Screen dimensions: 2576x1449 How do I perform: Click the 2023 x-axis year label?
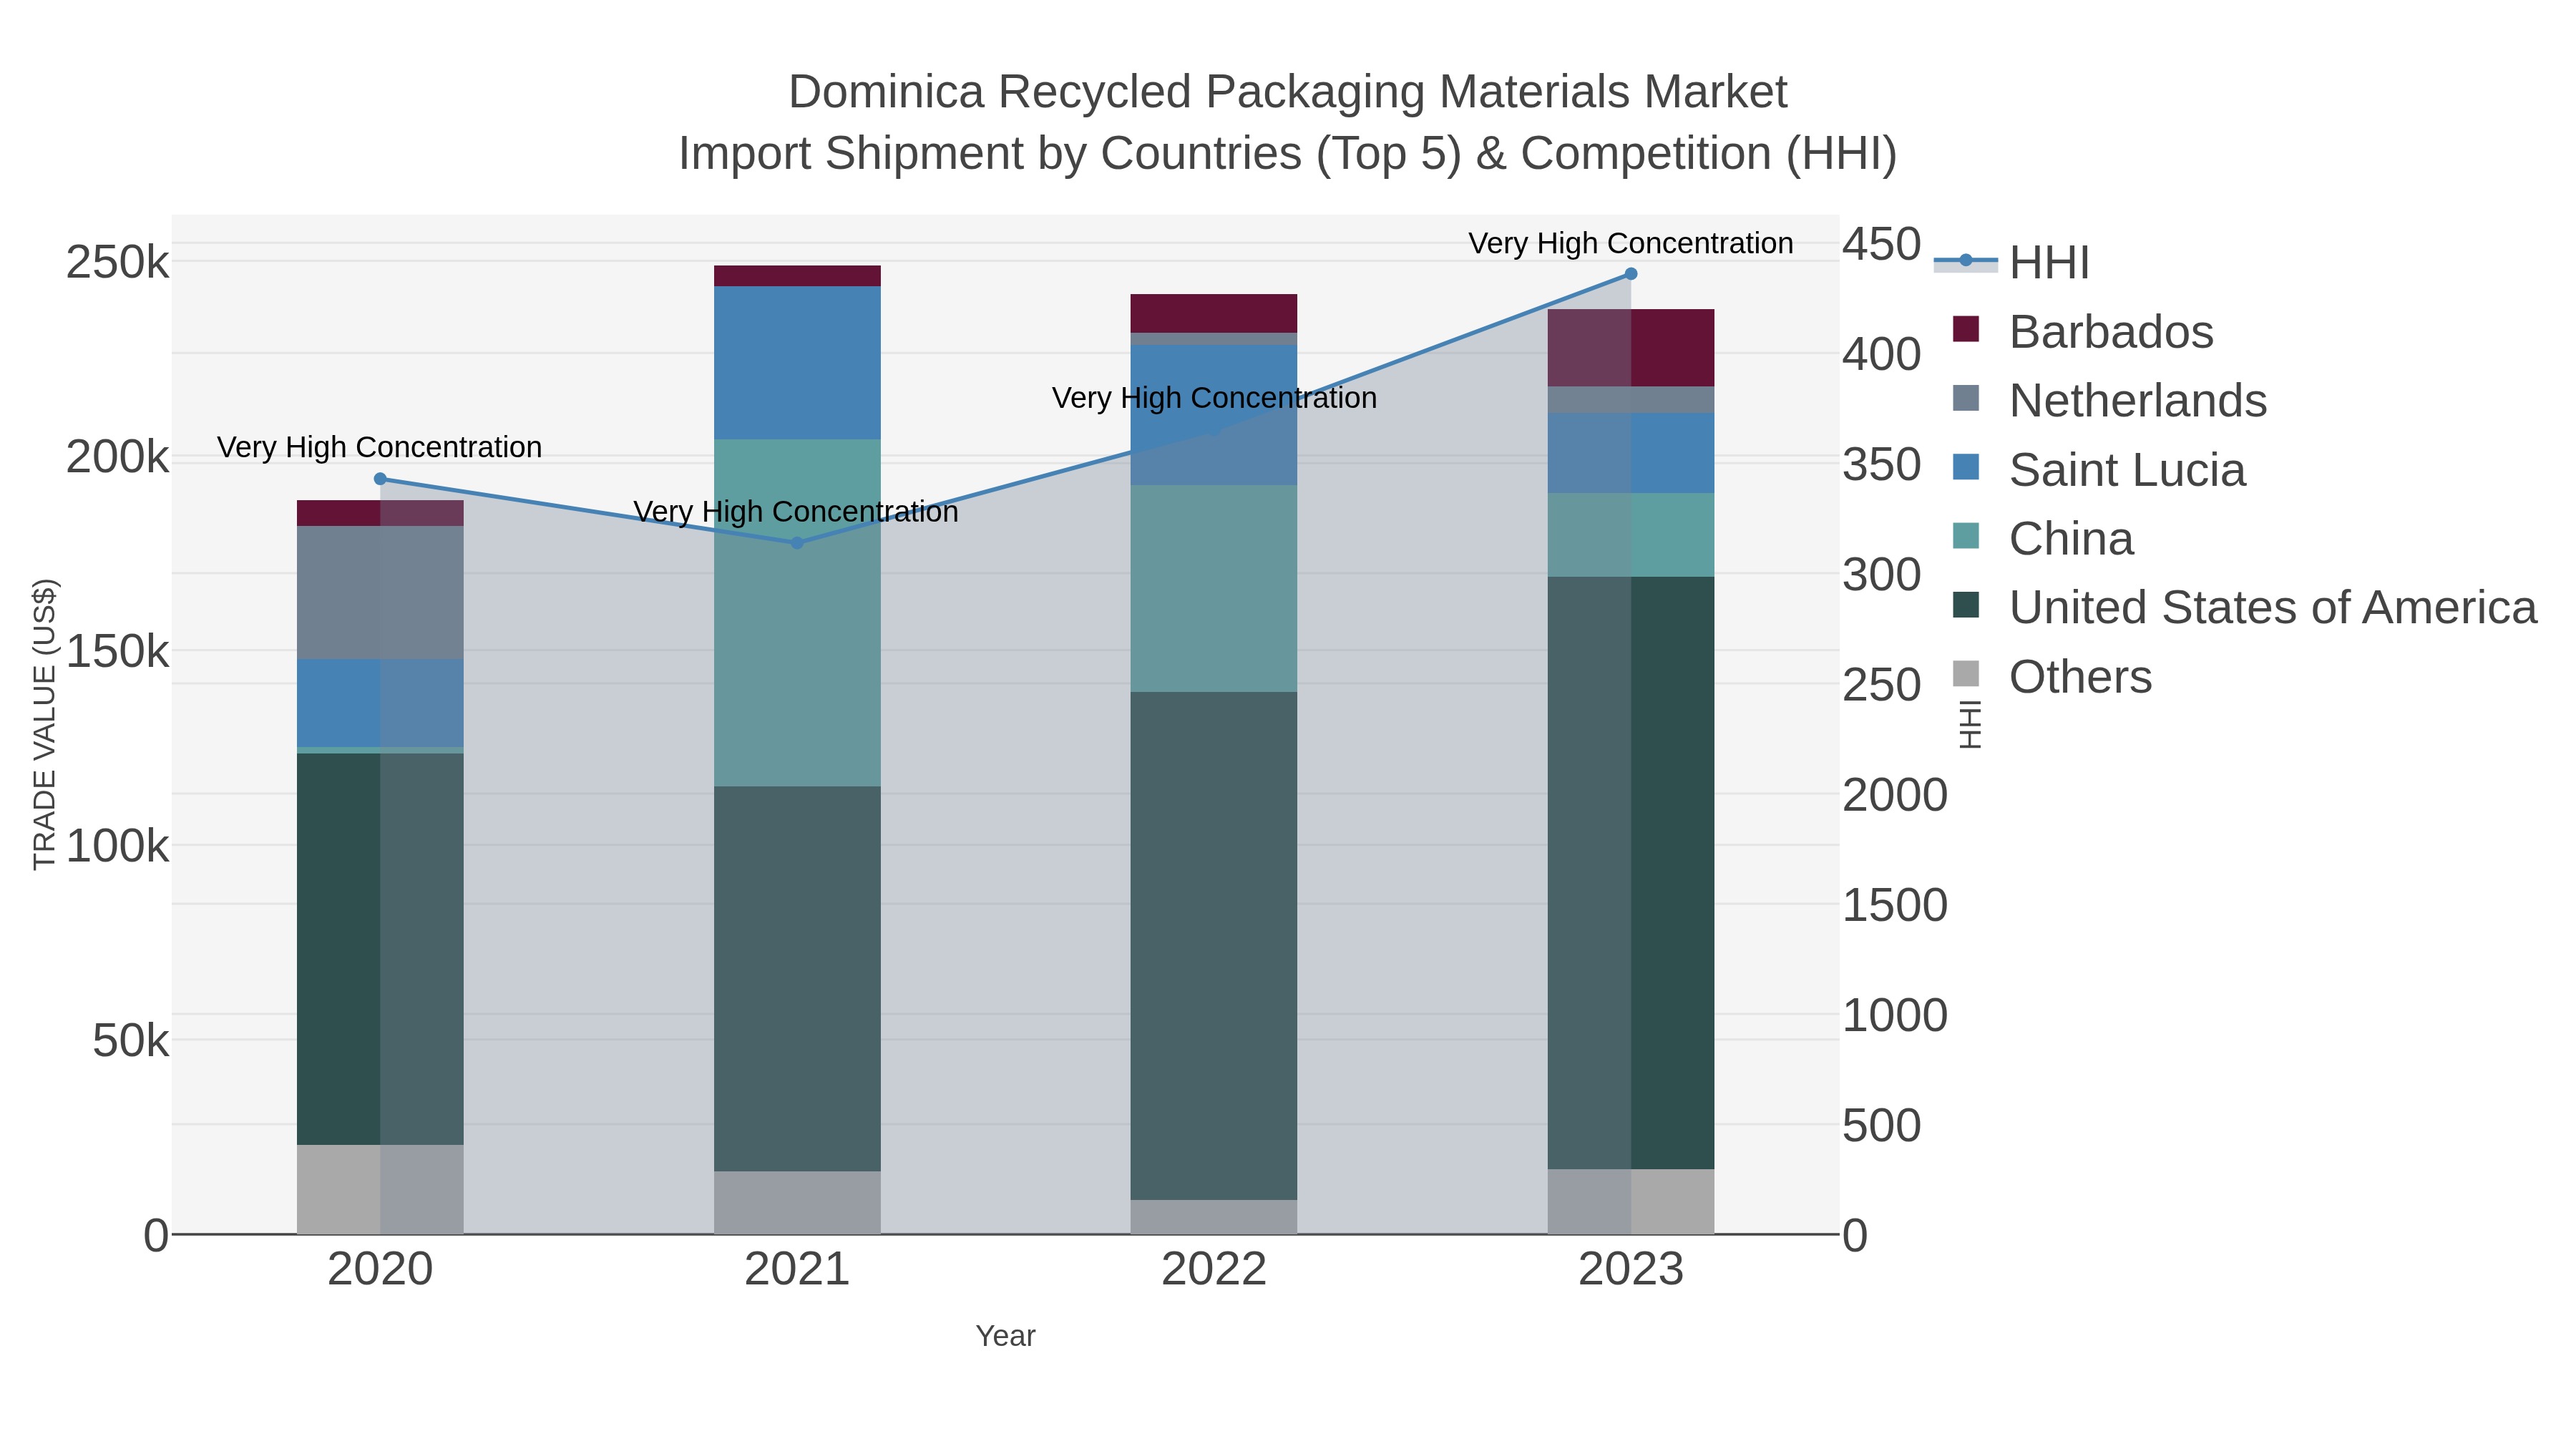[1631, 1270]
